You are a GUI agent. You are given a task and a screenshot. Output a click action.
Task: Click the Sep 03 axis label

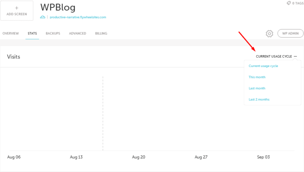pos(264,157)
